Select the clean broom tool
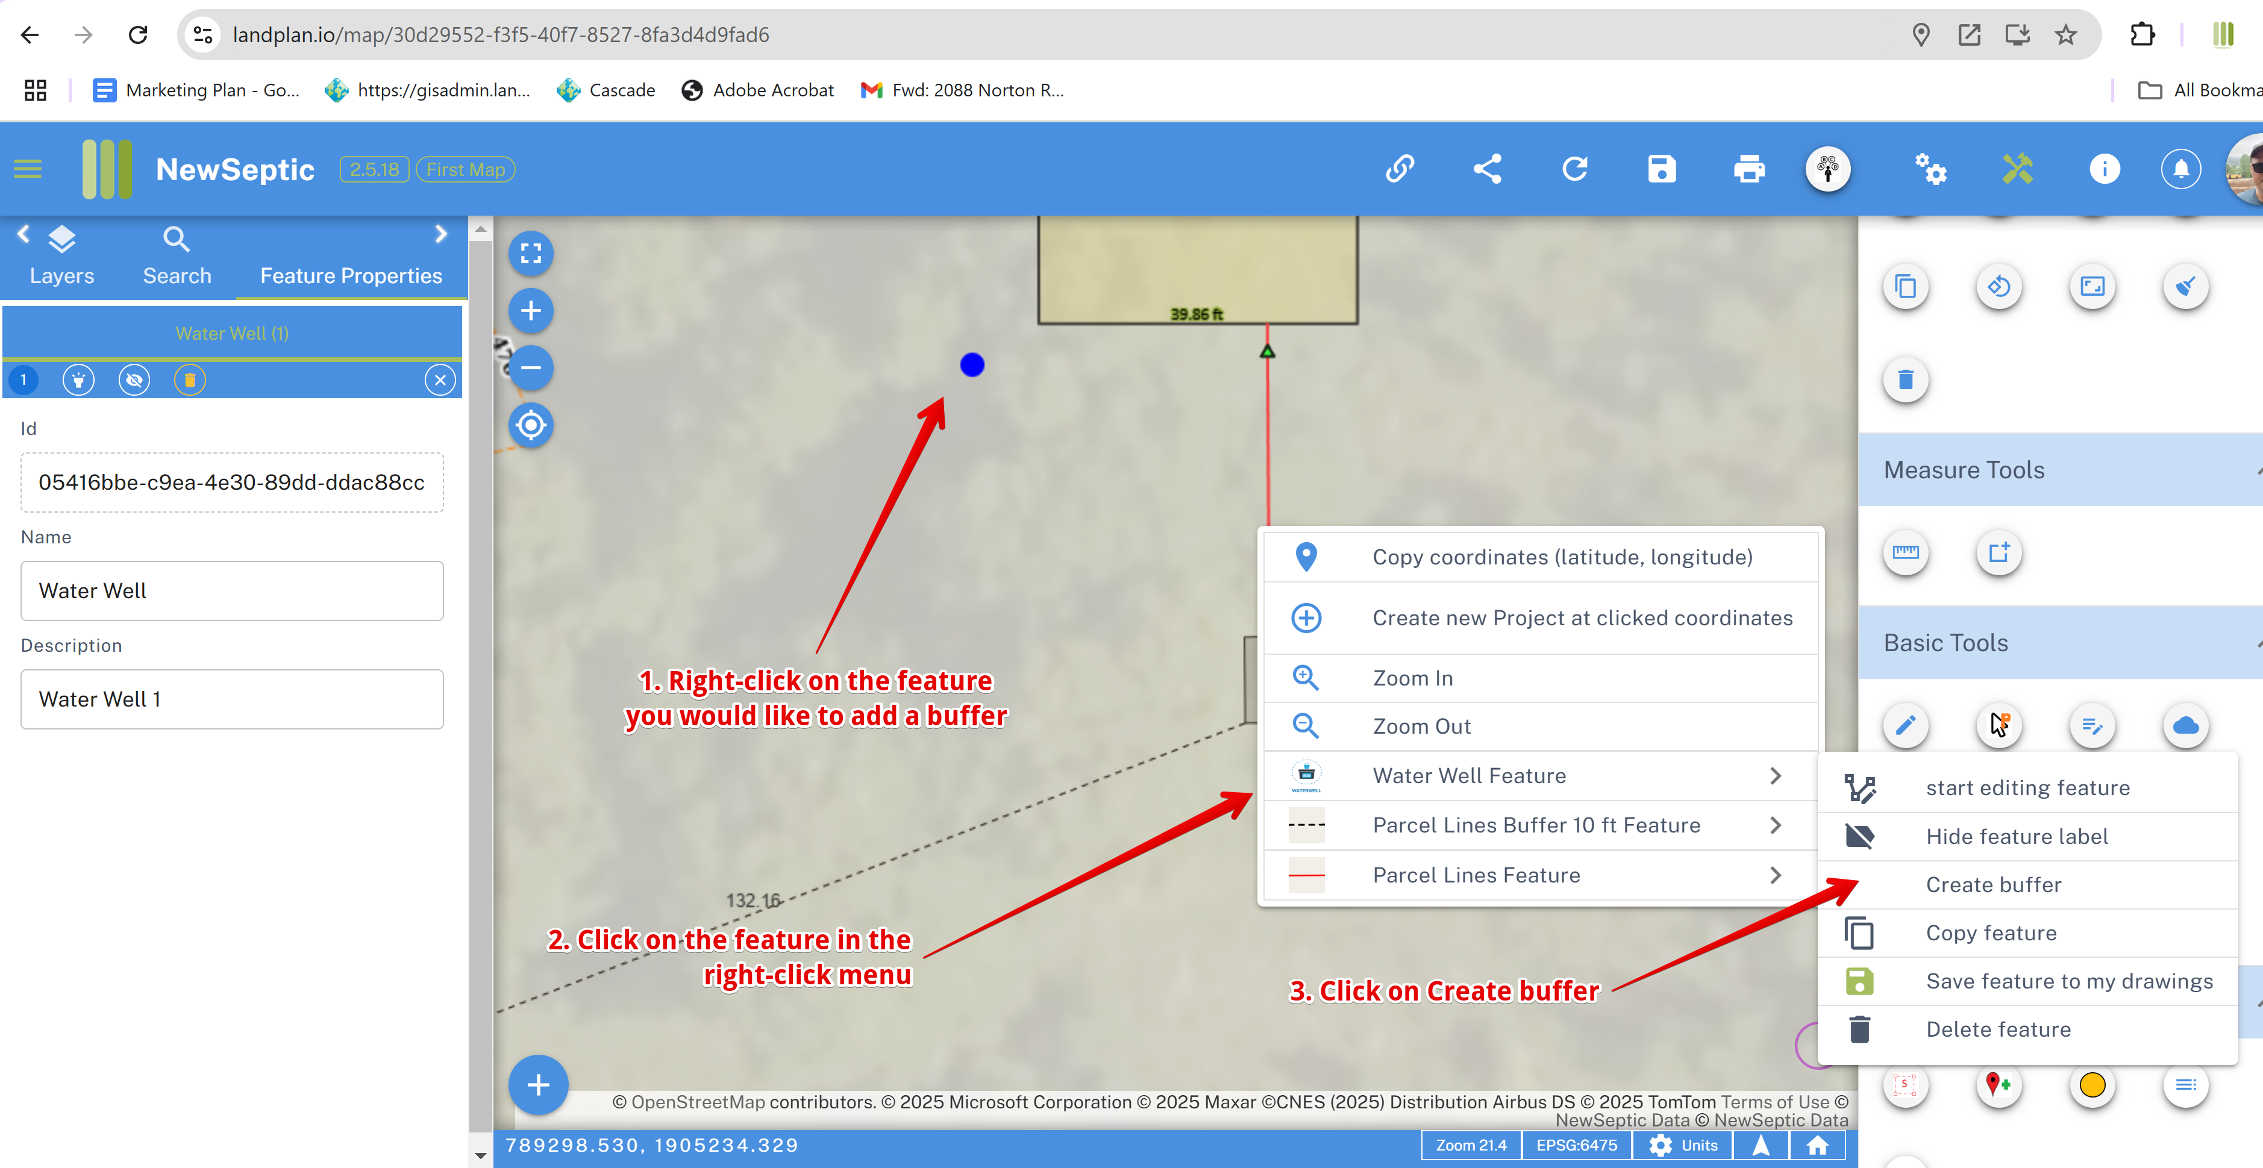 [2186, 287]
